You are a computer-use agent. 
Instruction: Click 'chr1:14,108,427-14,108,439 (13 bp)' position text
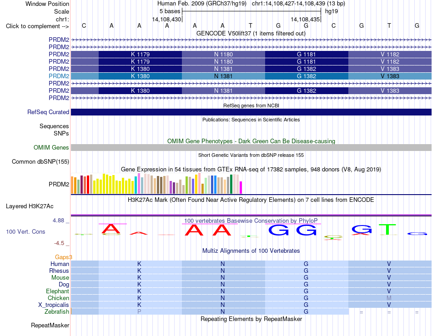(298, 4)
